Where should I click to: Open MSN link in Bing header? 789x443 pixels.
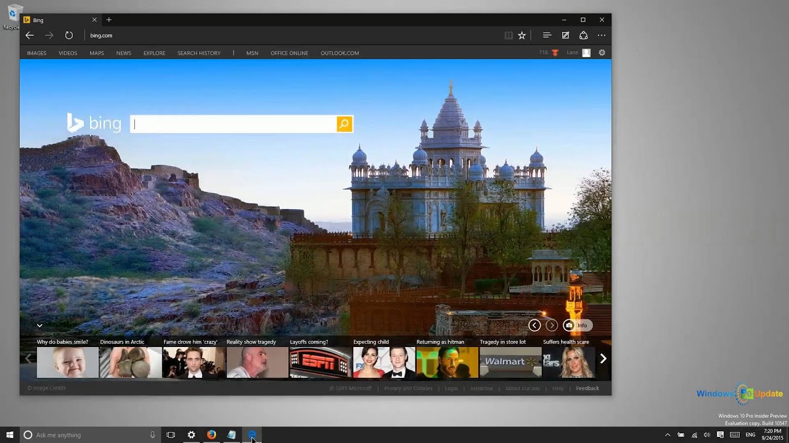[x=252, y=53]
